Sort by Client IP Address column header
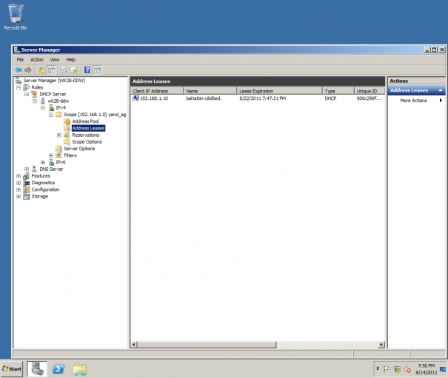Screen dimensions: 448x378 click(x=156, y=92)
